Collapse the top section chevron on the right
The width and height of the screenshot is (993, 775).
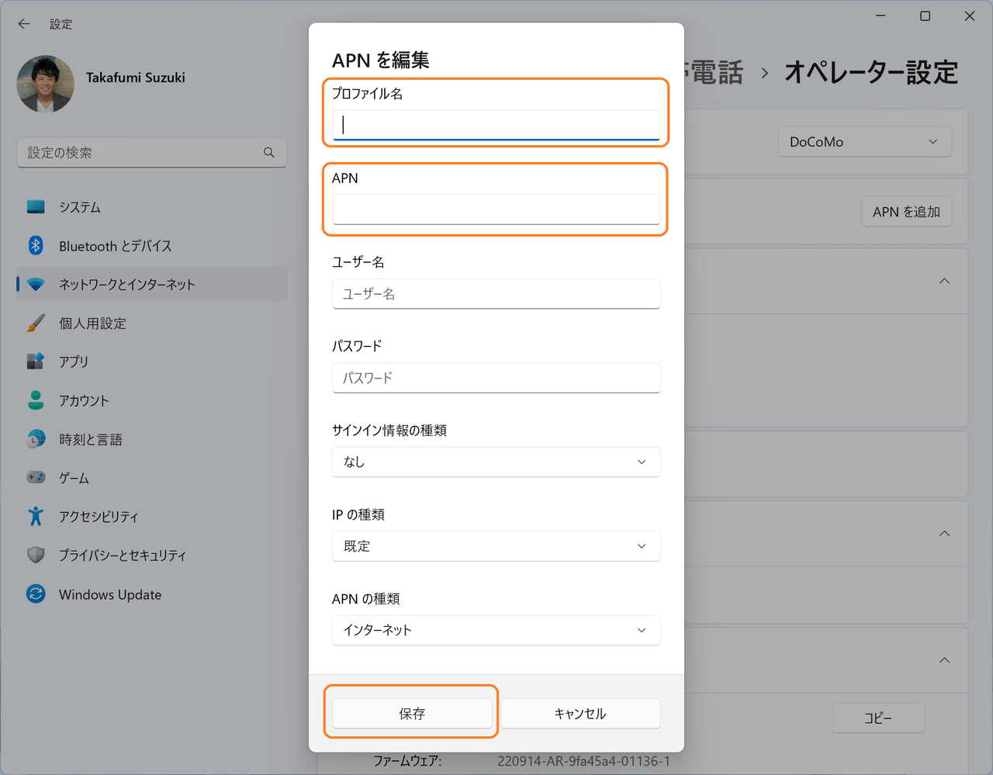point(943,281)
